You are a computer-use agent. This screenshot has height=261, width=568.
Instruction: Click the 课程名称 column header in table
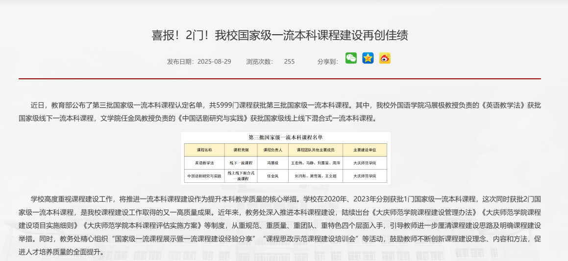(x=204, y=150)
